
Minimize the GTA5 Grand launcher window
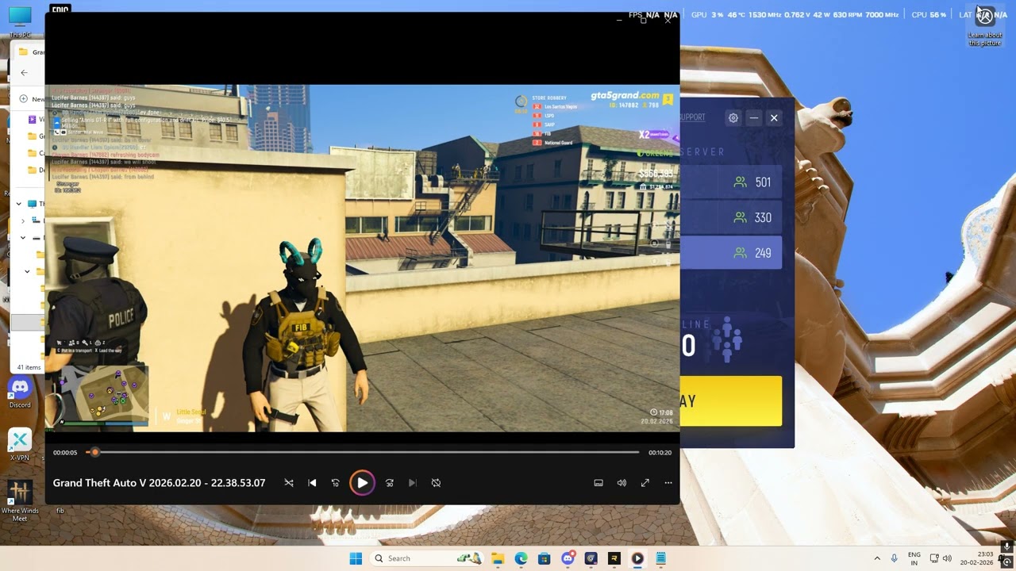[754, 118]
